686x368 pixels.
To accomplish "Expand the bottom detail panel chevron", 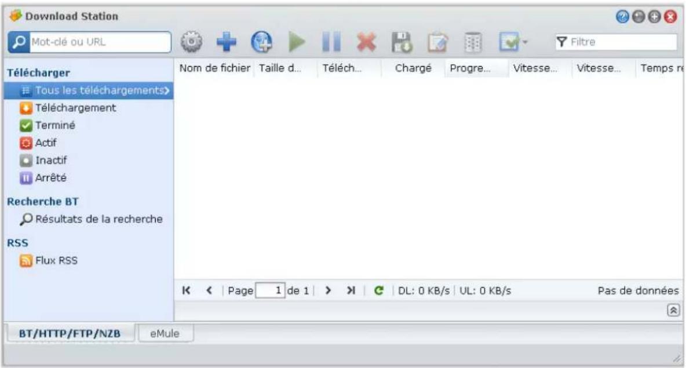I will click(x=673, y=310).
